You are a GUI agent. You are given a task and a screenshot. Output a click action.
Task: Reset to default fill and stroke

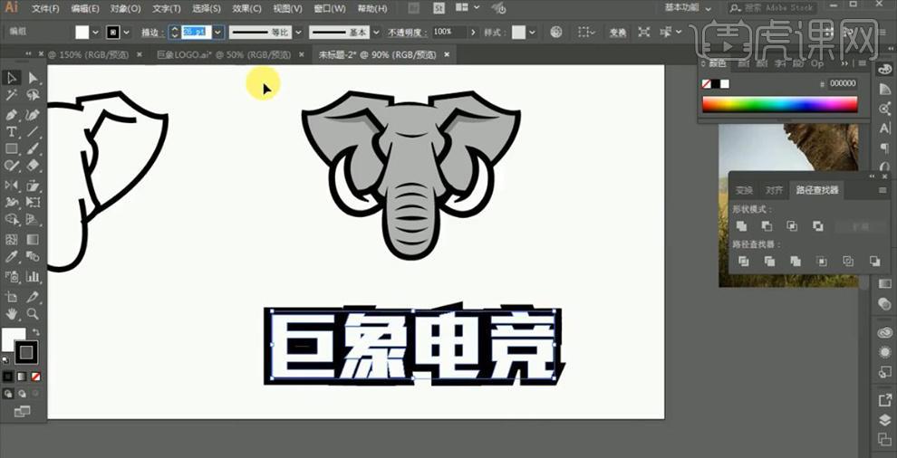[x=5, y=360]
